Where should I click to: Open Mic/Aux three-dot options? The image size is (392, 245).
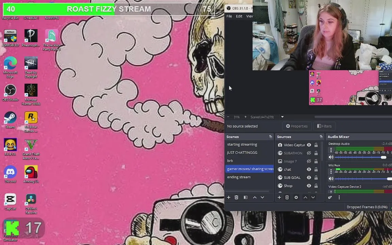click(331, 171)
